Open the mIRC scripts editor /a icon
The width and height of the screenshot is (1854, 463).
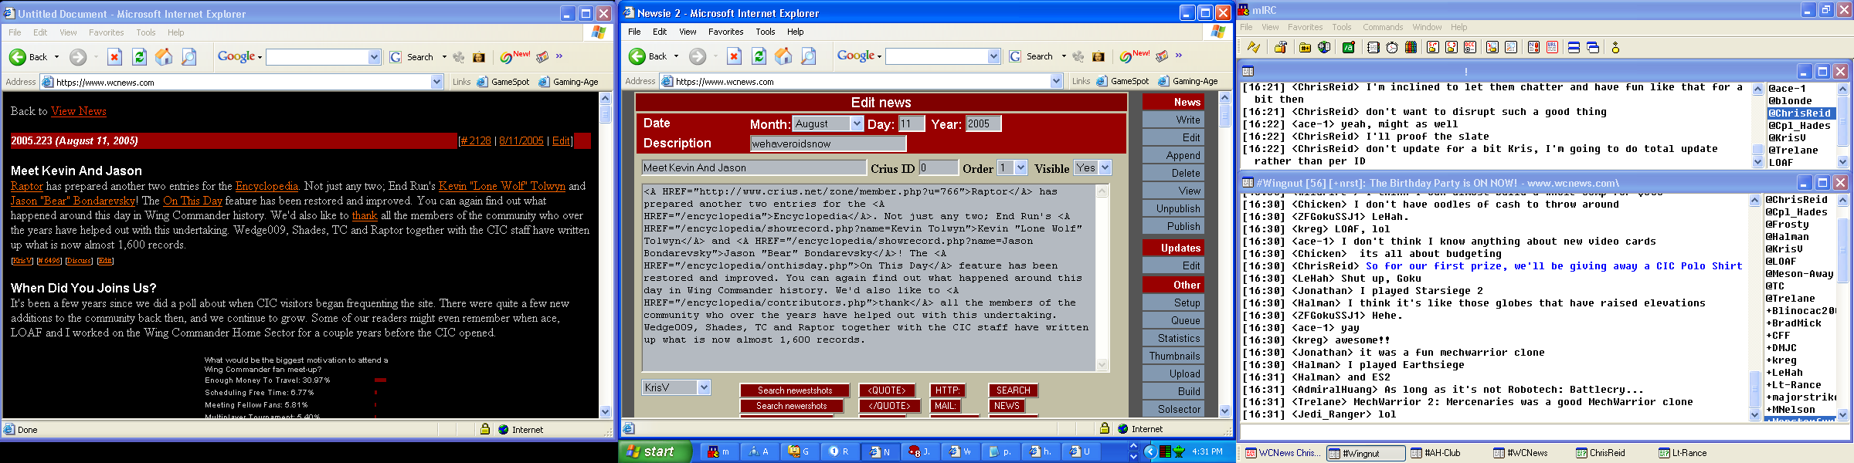pyautogui.click(x=1348, y=48)
